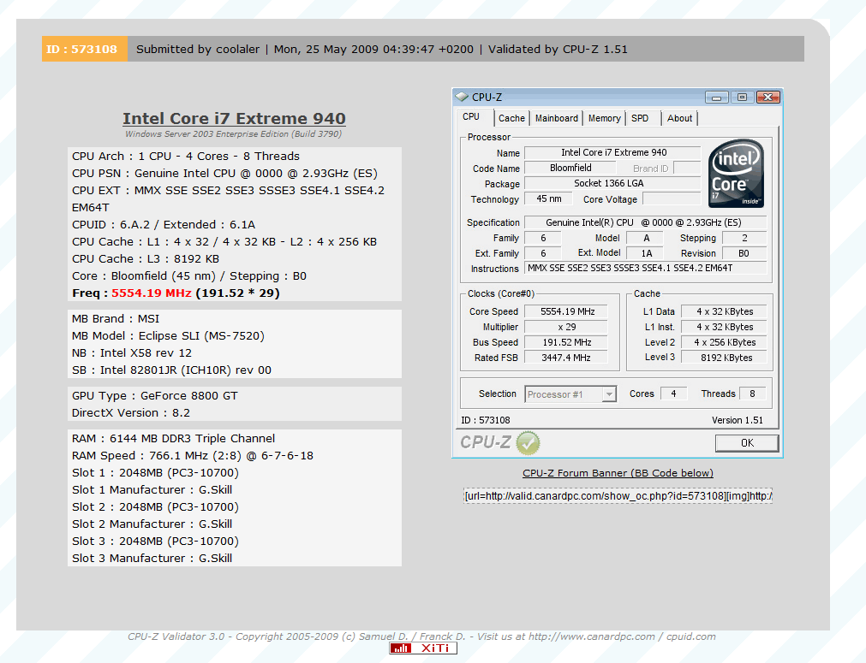Click 'CPUID : 6.A.2 / Extended' line

click(164, 224)
